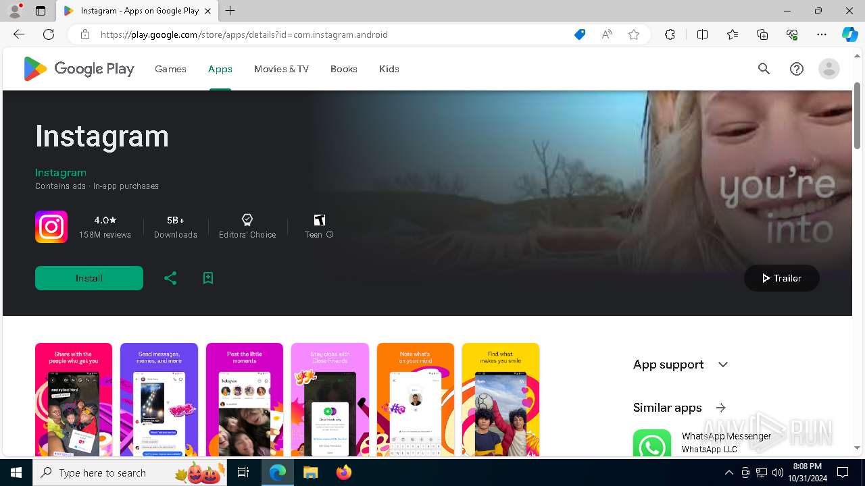The height and width of the screenshot is (486, 865).
Task: View 'Note what's on your mind' screenshot
Action: pos(416,400)
